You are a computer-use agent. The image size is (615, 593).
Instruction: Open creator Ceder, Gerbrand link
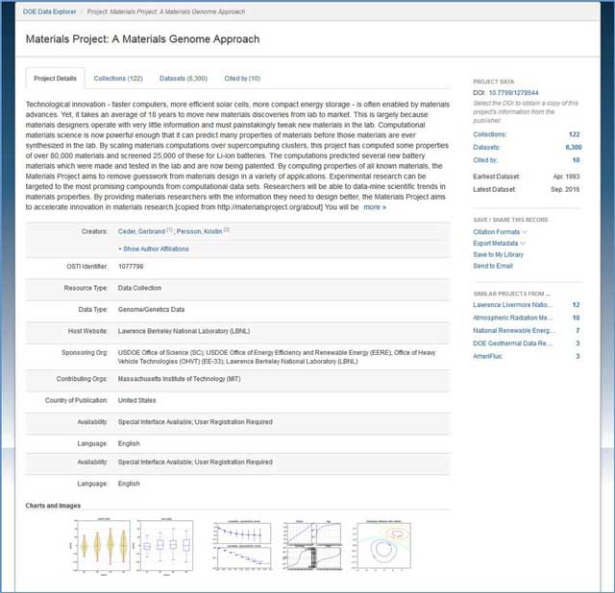pos(141,231)
